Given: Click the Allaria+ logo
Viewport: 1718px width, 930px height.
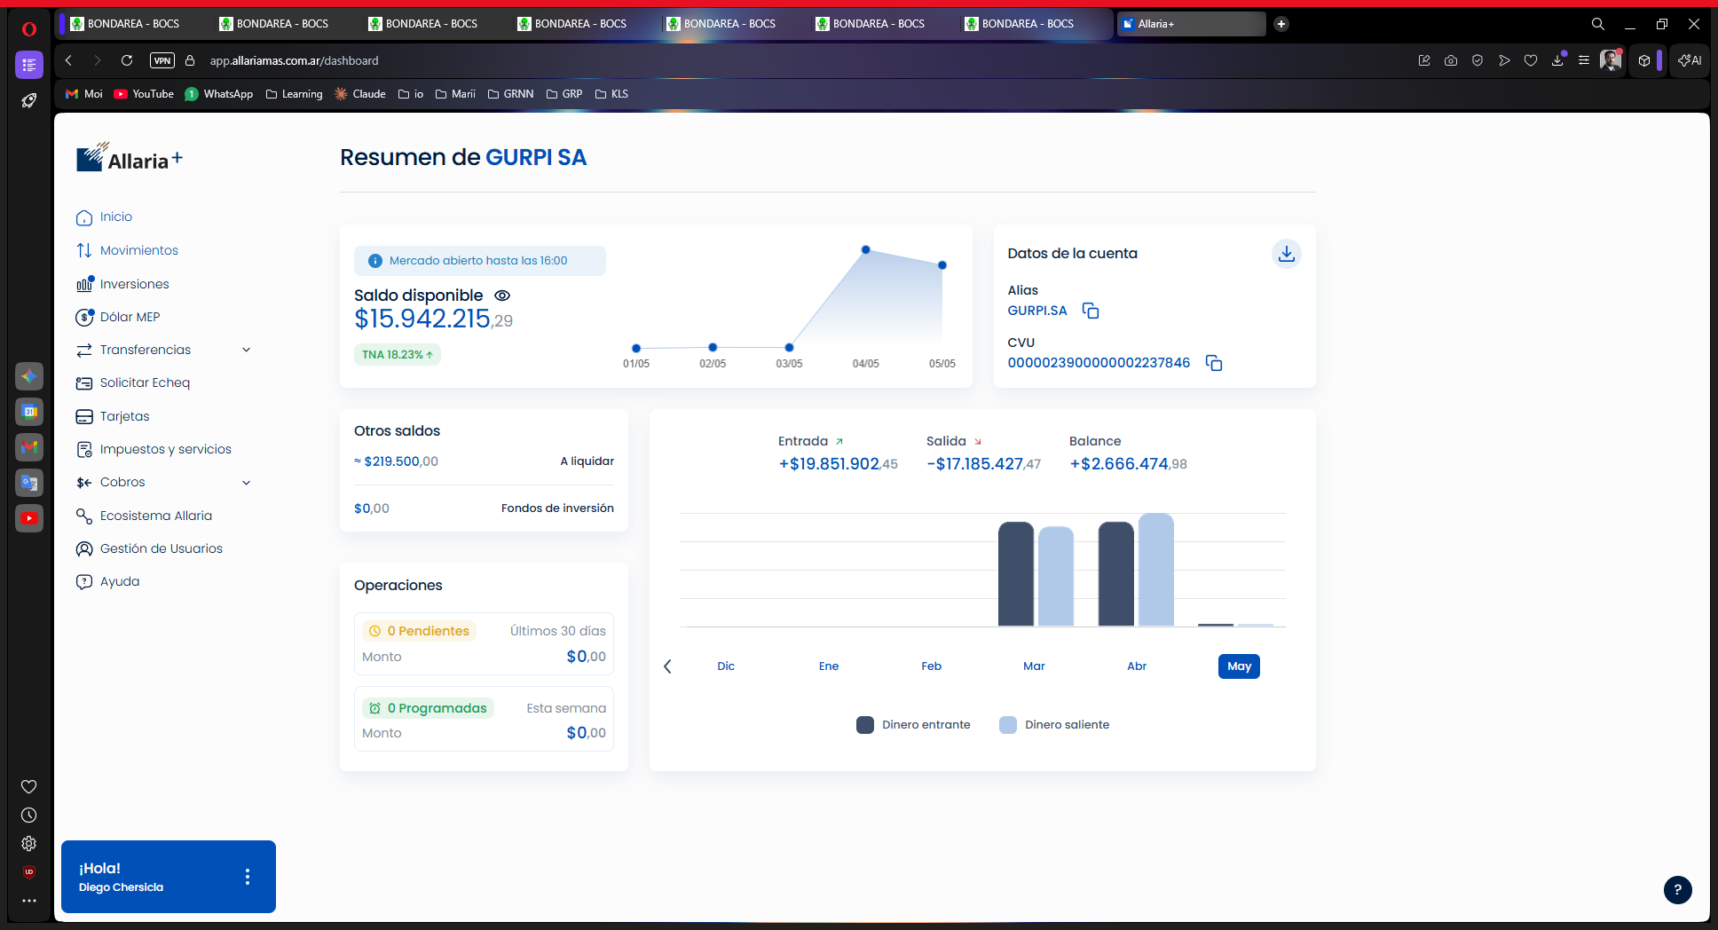Looking at the screenshot, I should [130, 158].
